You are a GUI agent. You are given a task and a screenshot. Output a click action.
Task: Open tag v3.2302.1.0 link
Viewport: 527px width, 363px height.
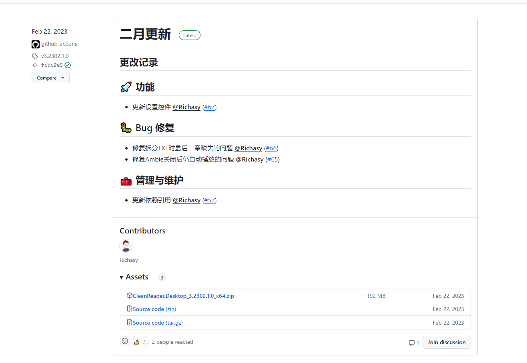[55, 56]
